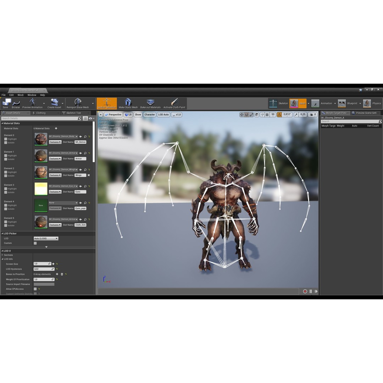383x383 pixels.
Task: Click the Show viewport button
Action: [138, 115]
